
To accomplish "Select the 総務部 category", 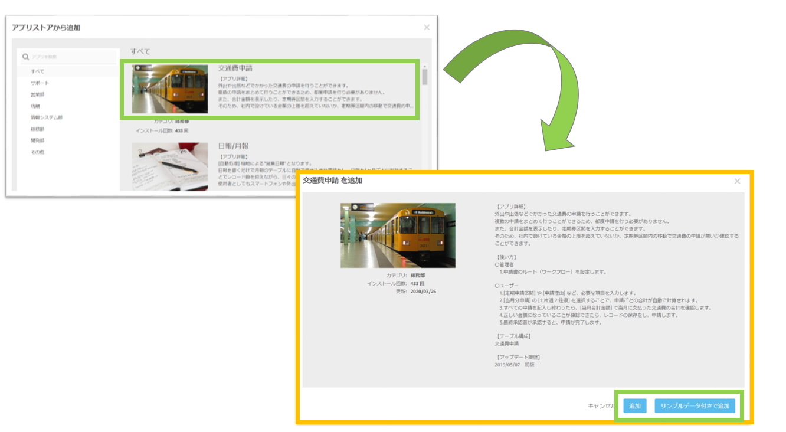I will [x=38, y=129].
